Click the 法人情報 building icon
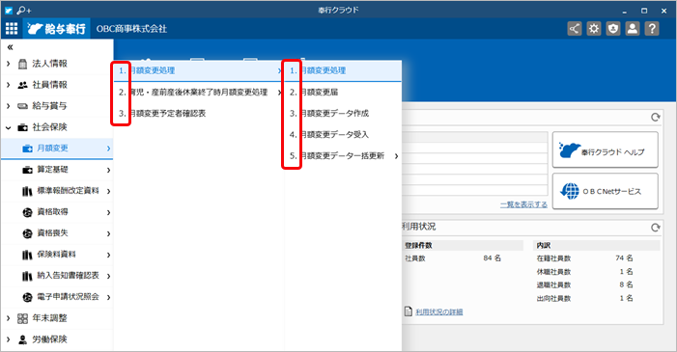This screenshot has width=677, height=352. pos(22,64)
